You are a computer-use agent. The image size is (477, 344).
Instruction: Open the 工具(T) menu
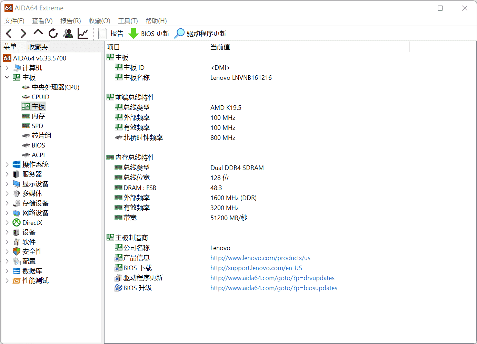click(x=128, y=21)
